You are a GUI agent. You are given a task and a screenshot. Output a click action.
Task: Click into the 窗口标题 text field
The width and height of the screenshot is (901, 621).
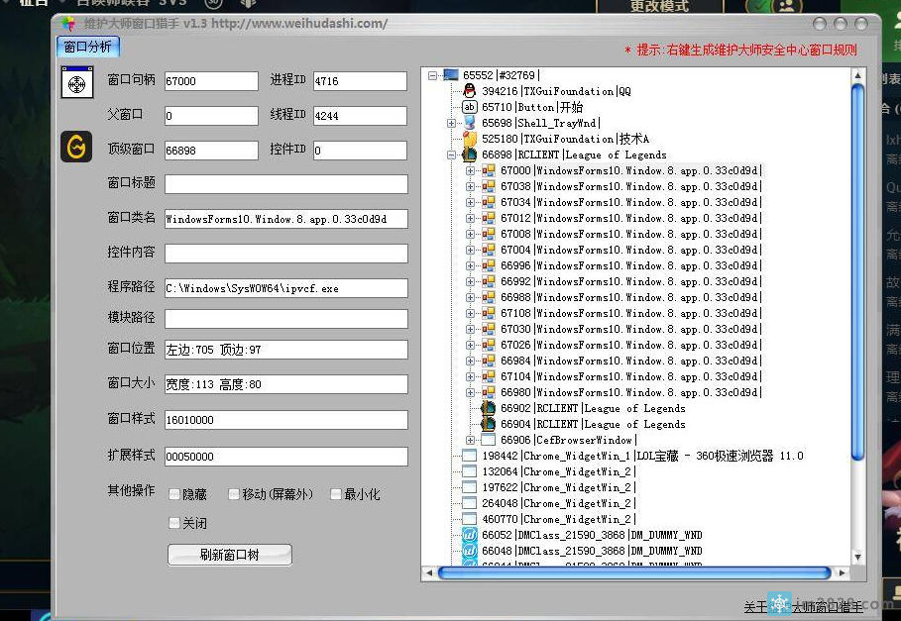tap(285, 183)
